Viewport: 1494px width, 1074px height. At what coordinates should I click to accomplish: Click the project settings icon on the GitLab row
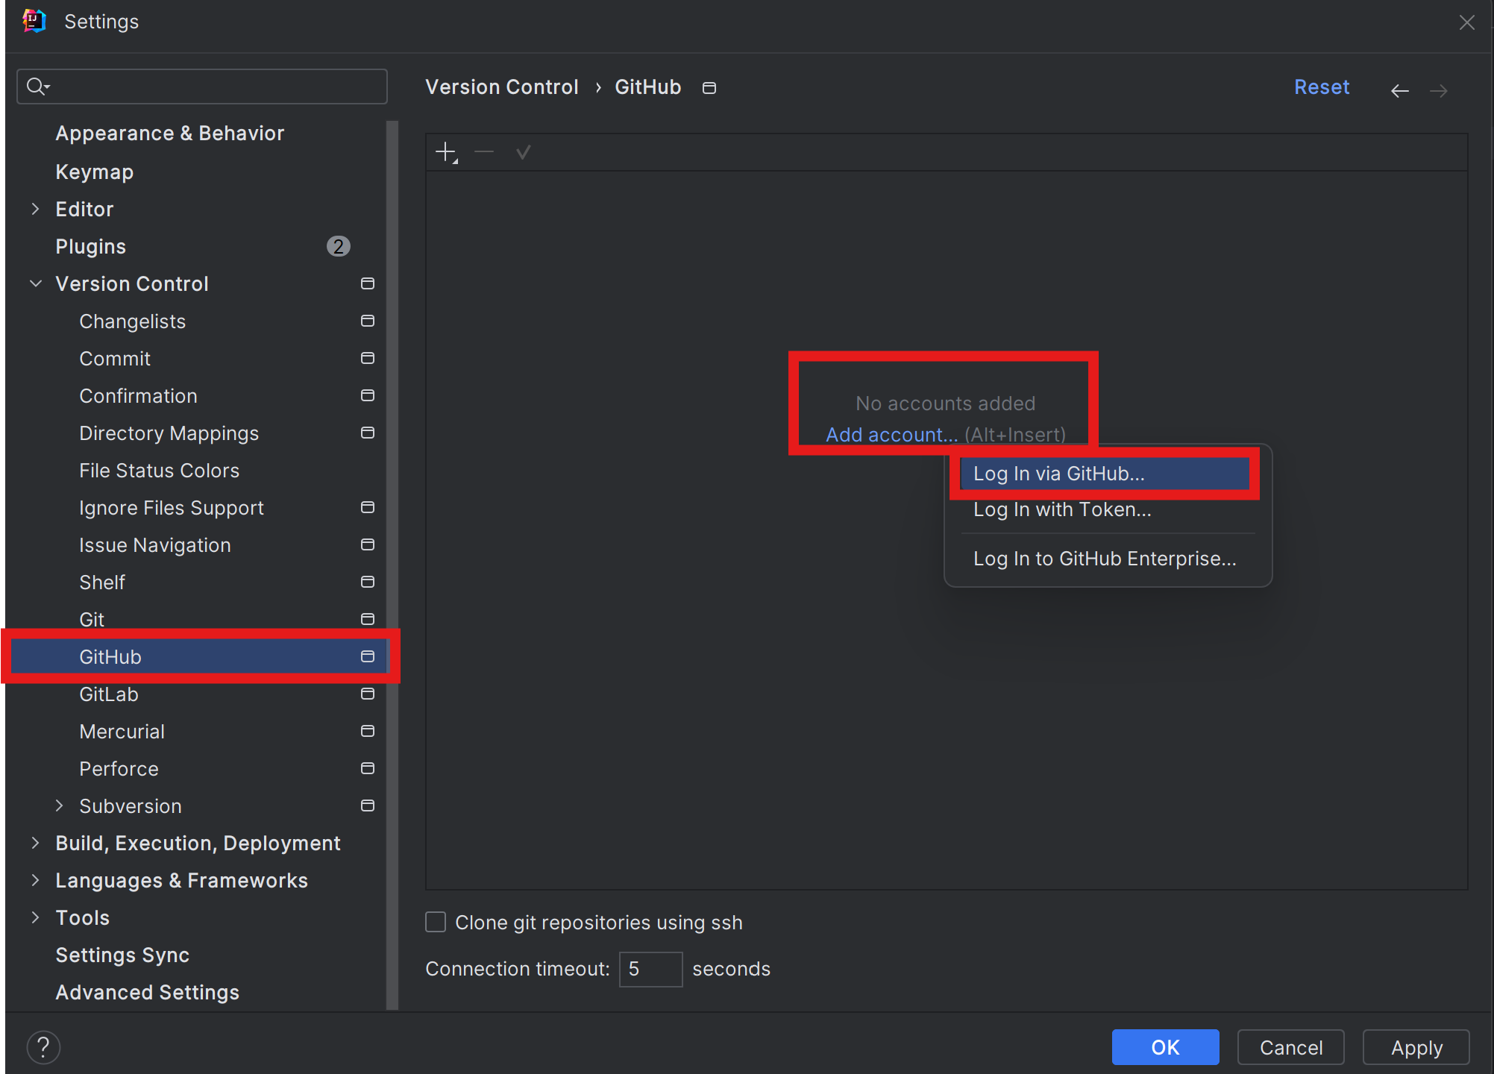[x=368, y=694]
